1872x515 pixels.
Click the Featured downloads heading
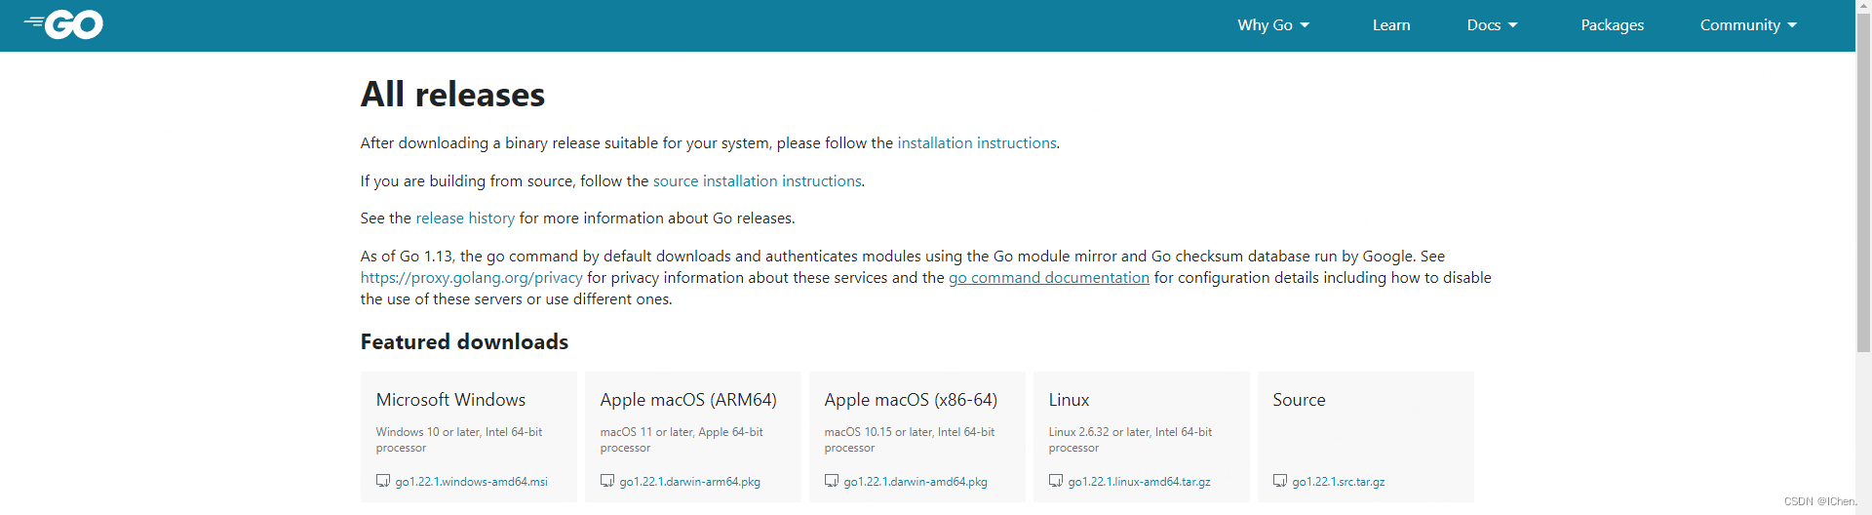(464, 342)
